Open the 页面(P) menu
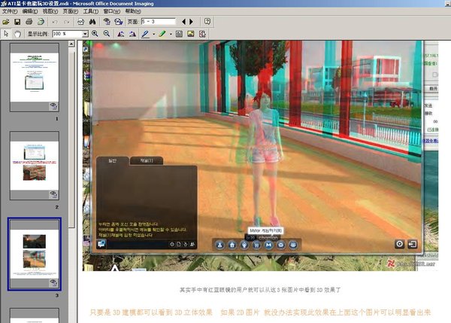451x323 pixels. tap(71, 11)
